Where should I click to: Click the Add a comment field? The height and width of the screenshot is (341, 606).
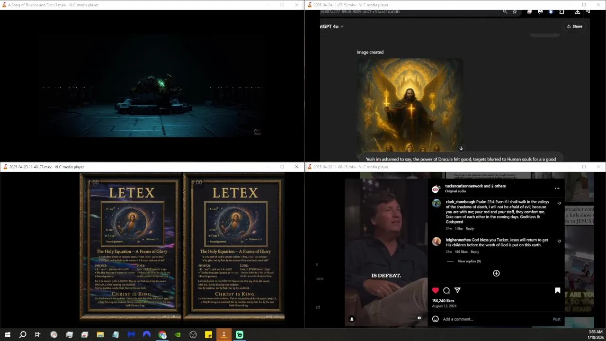point(495,319)
